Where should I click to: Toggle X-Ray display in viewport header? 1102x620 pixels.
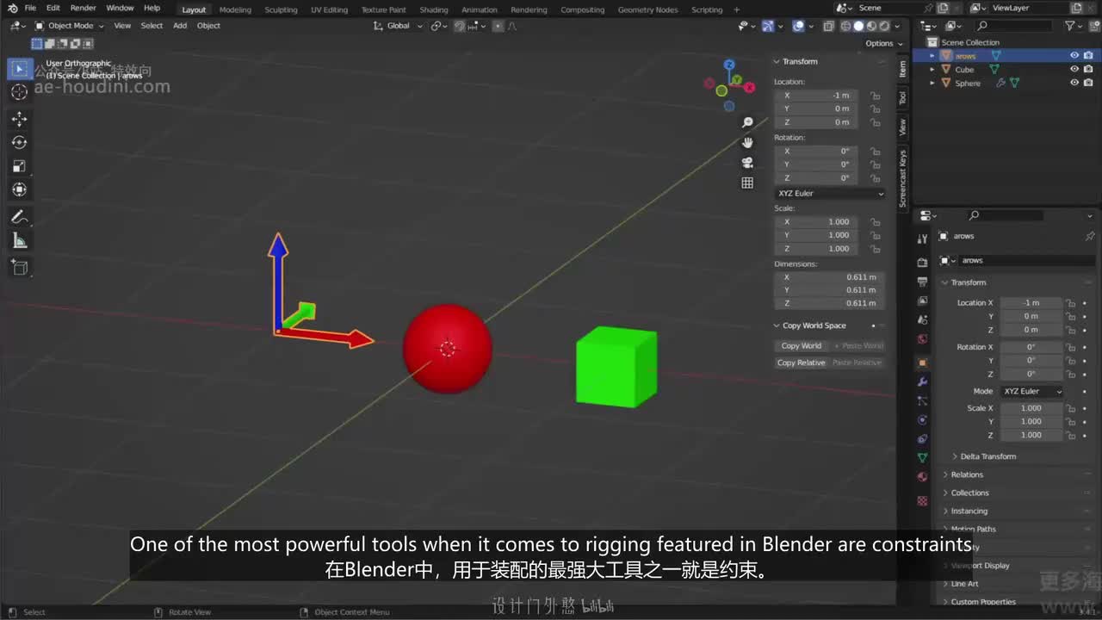click(x=828, y=26)
